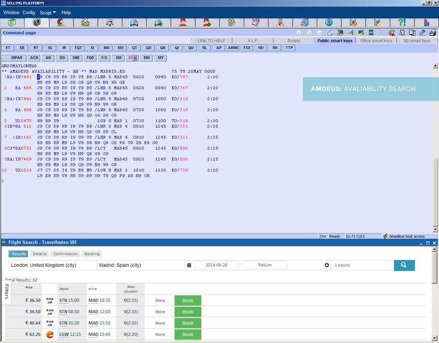Open the green cube icon in main toolbar
This screenshot has width=439, height=343.
tap(12, 22)
